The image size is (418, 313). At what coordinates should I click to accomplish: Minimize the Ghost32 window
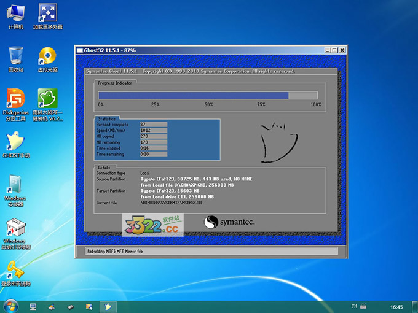pyautogui.click(x=326, y=50)
